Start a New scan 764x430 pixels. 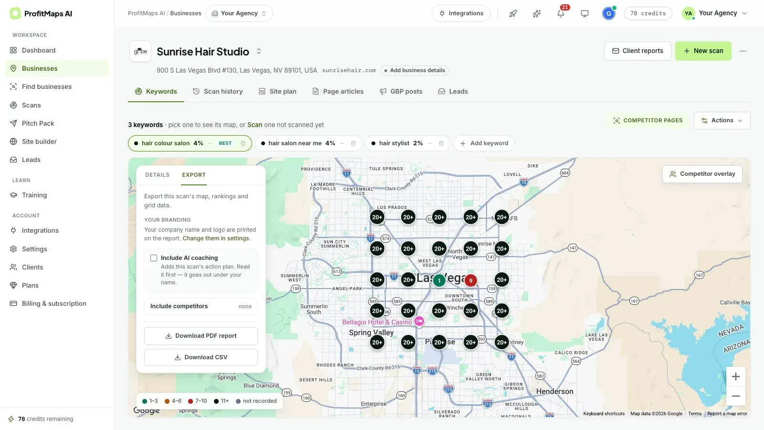pyautogui.click(x=703, y=51)
